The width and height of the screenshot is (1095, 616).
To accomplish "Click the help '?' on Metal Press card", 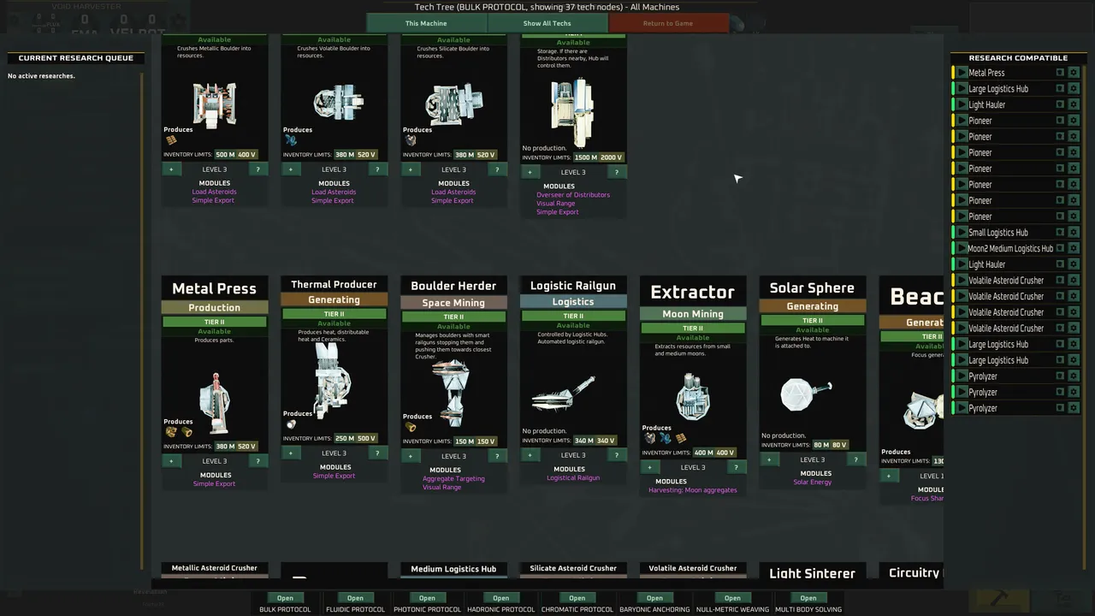I will coord(257,461).
